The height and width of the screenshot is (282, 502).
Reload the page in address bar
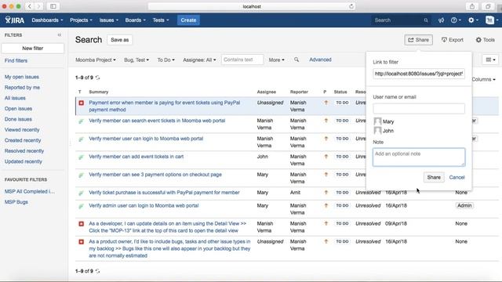click(x=351, y=6)
